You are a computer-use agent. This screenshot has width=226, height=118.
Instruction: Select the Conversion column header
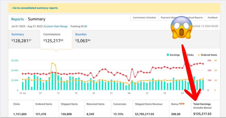(120, 104)
